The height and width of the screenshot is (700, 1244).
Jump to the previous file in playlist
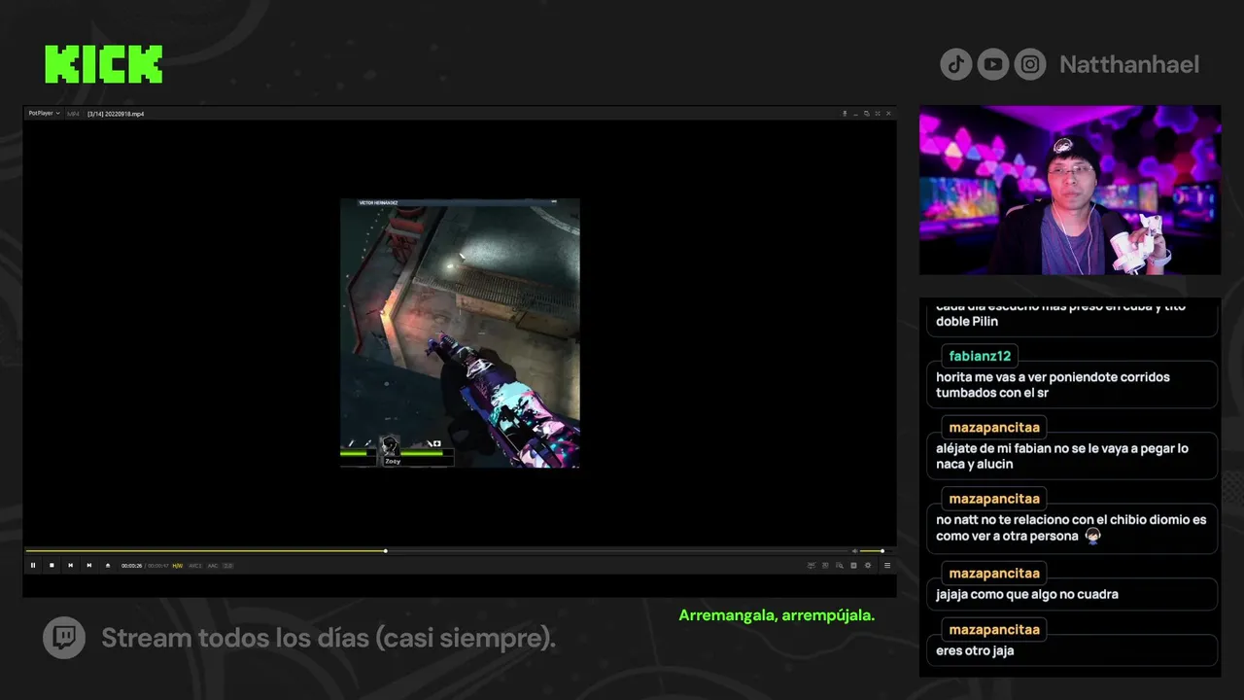[70, 565]
